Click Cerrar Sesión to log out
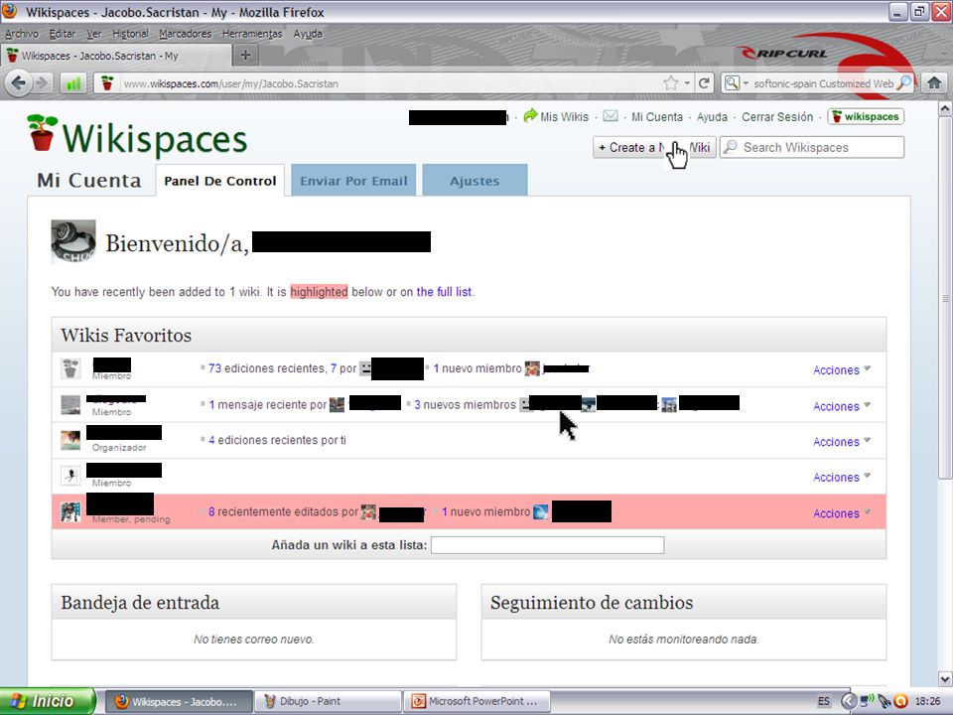 [x=777, y=117]
